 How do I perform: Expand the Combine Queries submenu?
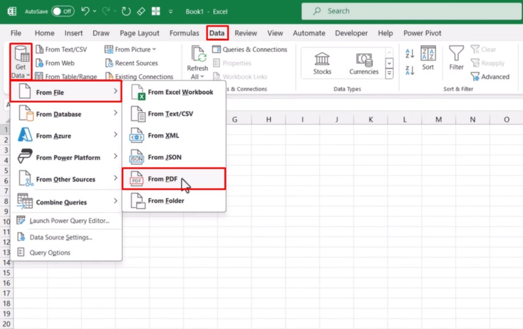click(66, 201)
